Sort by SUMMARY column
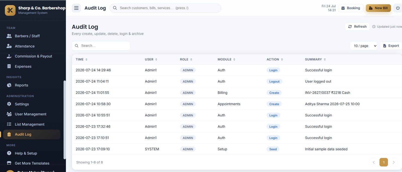Viewport: 402px width, 172px height. pos(315,59)
